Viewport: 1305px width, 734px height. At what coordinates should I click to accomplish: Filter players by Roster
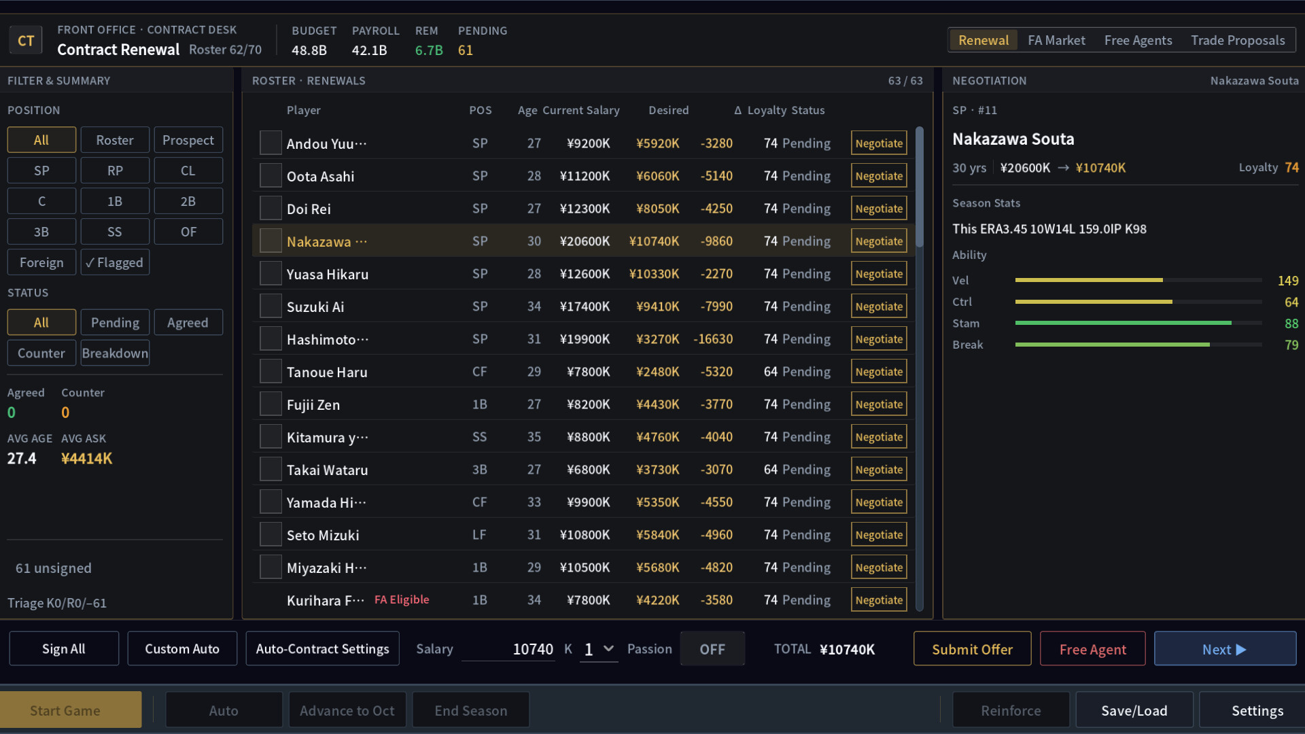pyautogui.click(x=115, y=140)
